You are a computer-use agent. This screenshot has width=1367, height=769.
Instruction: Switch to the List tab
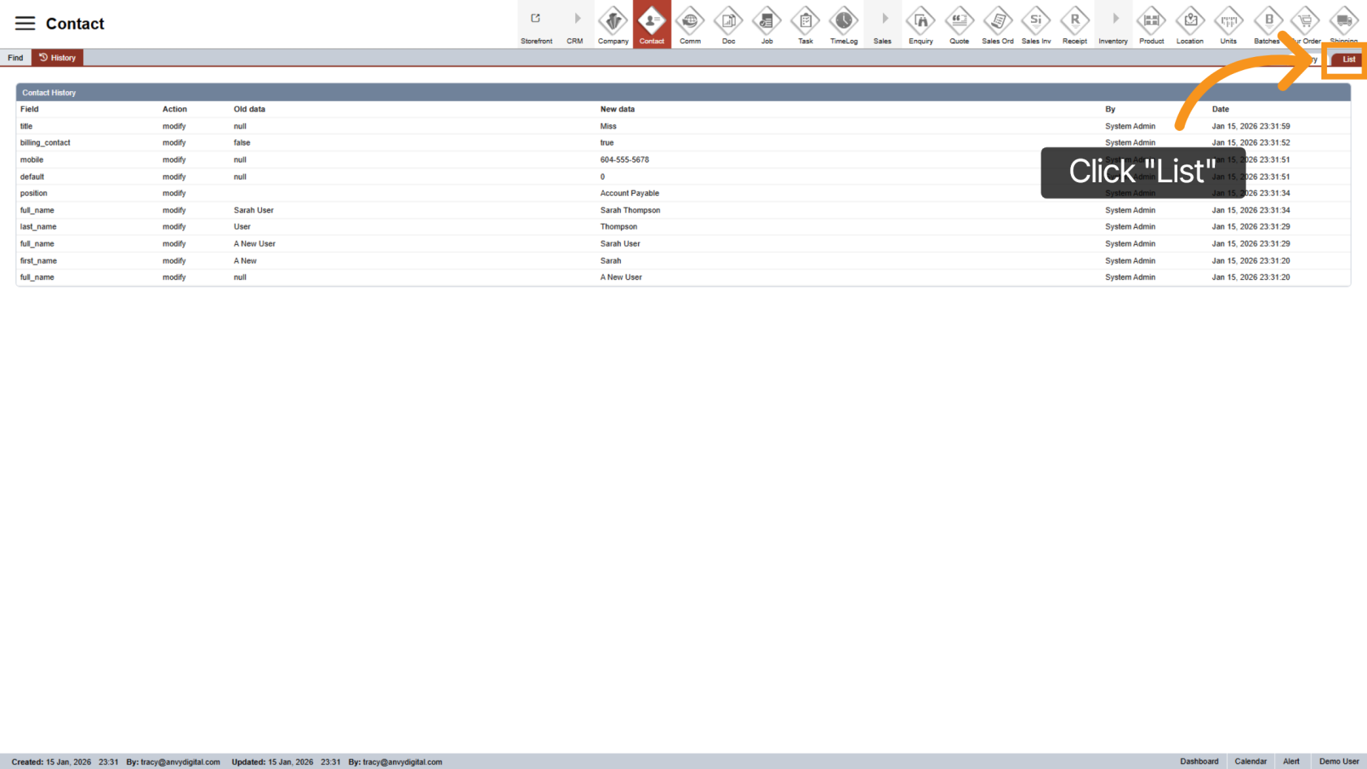click(1348, 59)
